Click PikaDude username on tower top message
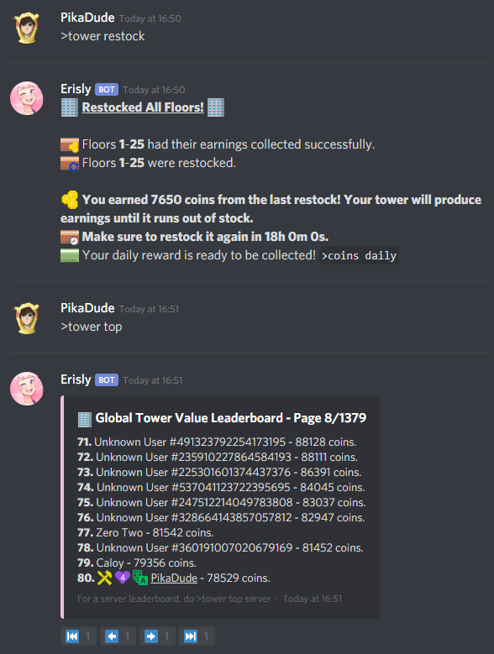This screenshot has width=494, height=654. [x=87, y=308]
